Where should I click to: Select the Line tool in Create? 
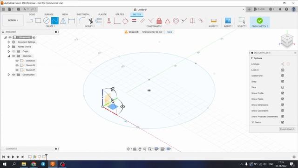click(30, 21)
